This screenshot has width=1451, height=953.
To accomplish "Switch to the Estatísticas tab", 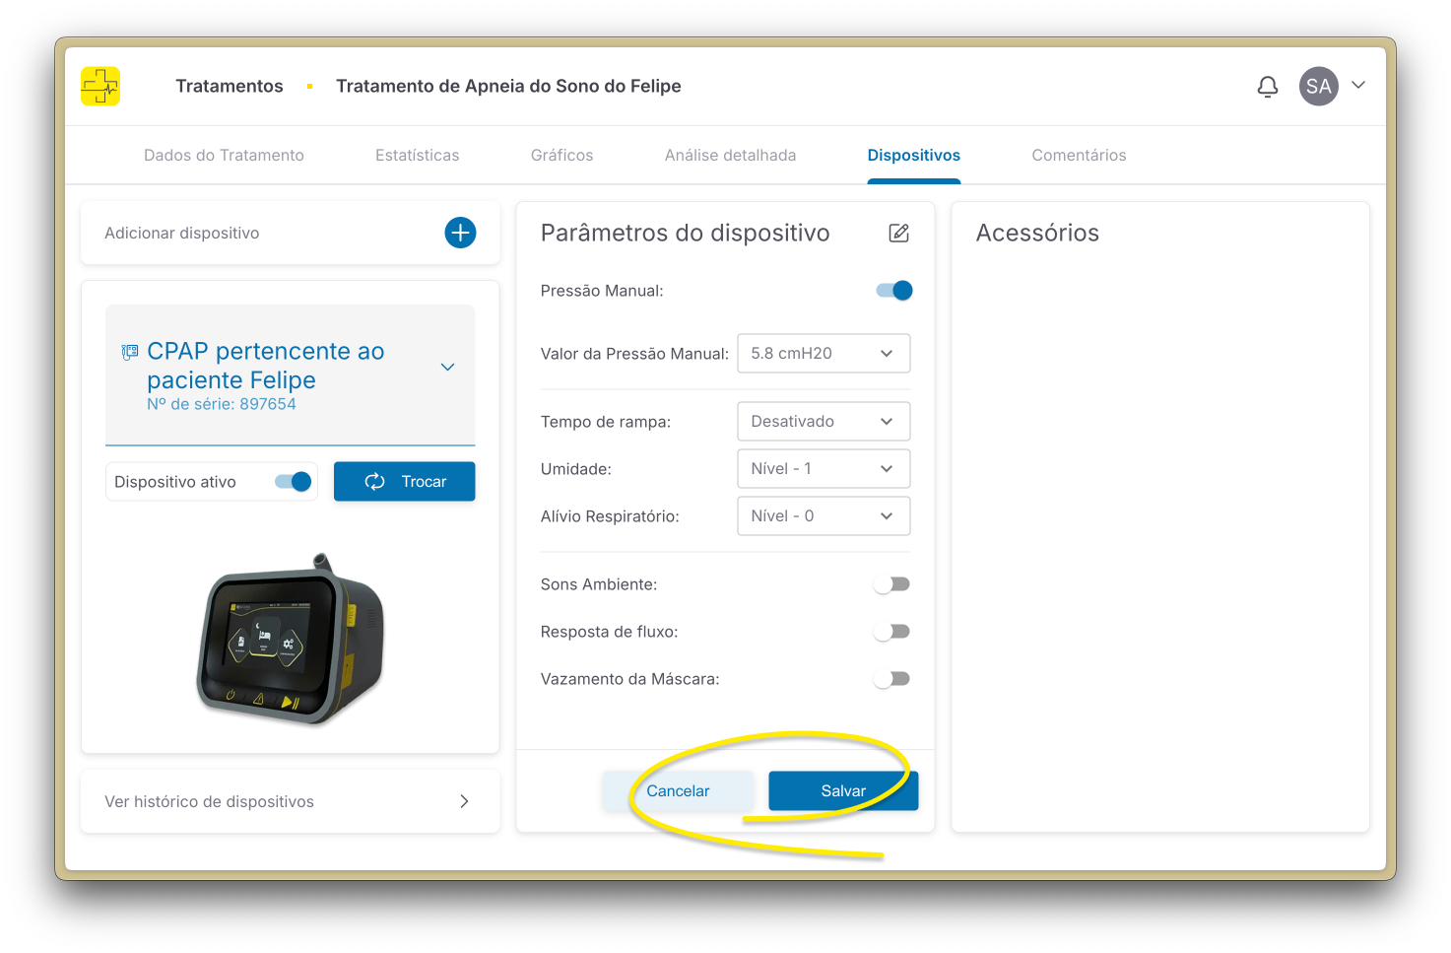I will (x=417, y=155).
